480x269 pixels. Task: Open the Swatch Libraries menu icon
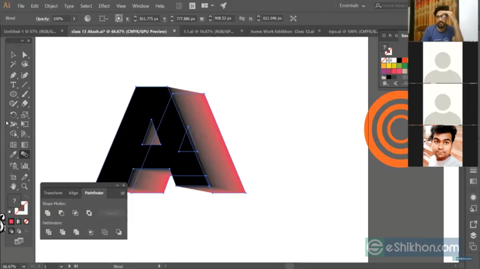(x=385, y=83)
